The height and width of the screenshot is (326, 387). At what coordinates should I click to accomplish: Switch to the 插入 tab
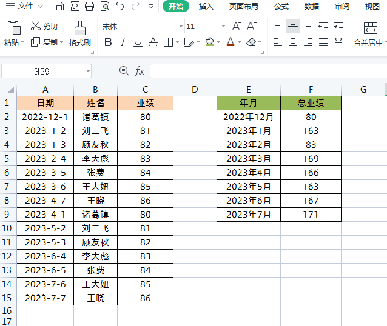(206, 6)
